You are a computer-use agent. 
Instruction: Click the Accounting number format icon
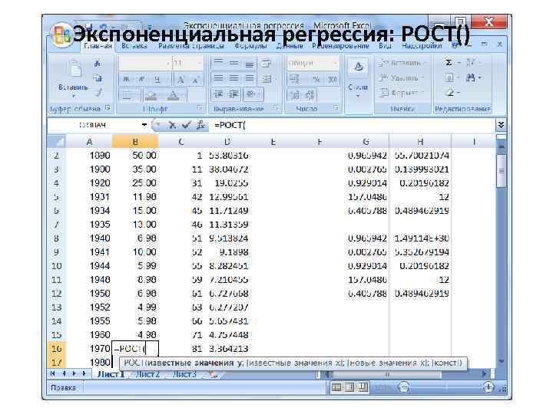click(294, 79)
